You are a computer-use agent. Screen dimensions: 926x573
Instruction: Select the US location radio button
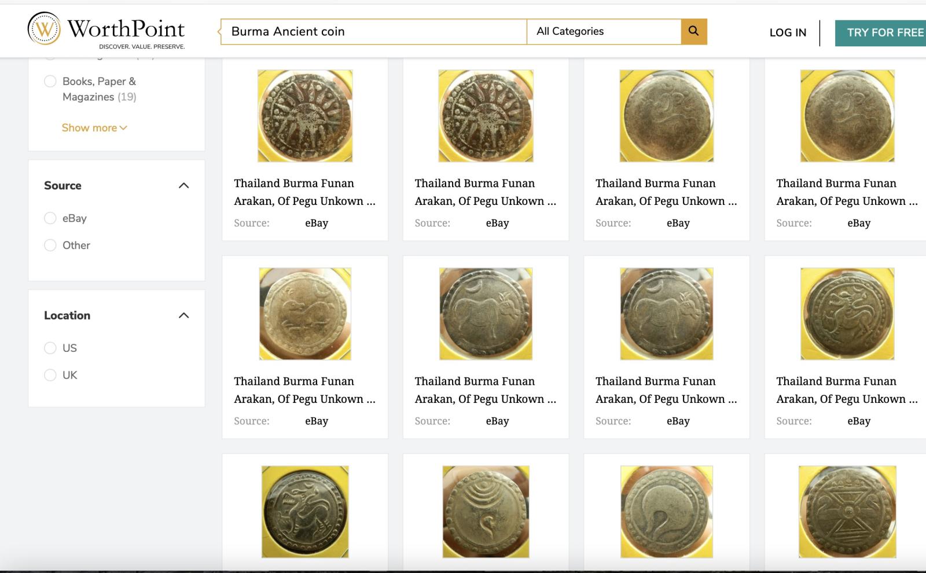(x=50, y=348)
